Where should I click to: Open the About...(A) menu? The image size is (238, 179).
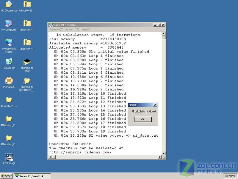tap(73, 29)
